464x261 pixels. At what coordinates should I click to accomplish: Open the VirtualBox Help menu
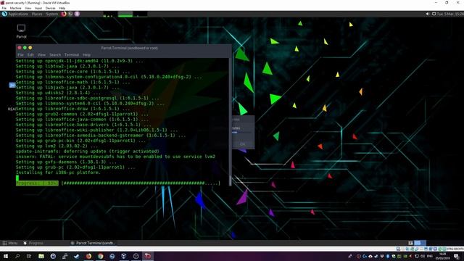click(x=62, y=8)
